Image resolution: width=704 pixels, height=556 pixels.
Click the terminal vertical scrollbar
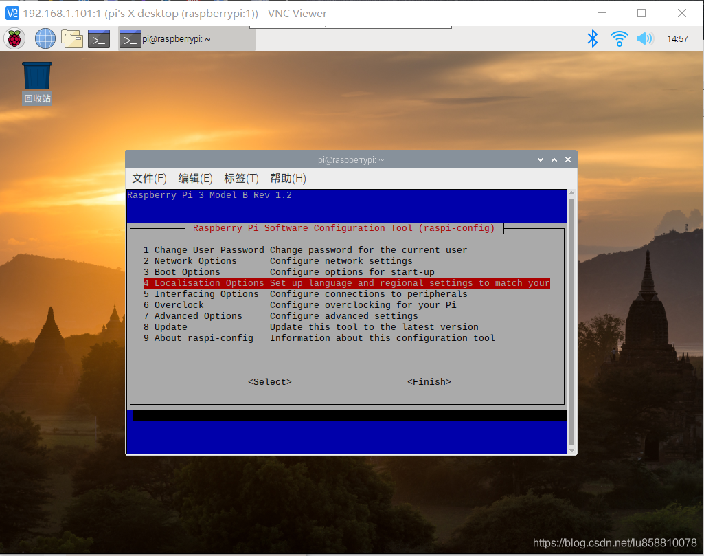[x=571, y=322]
